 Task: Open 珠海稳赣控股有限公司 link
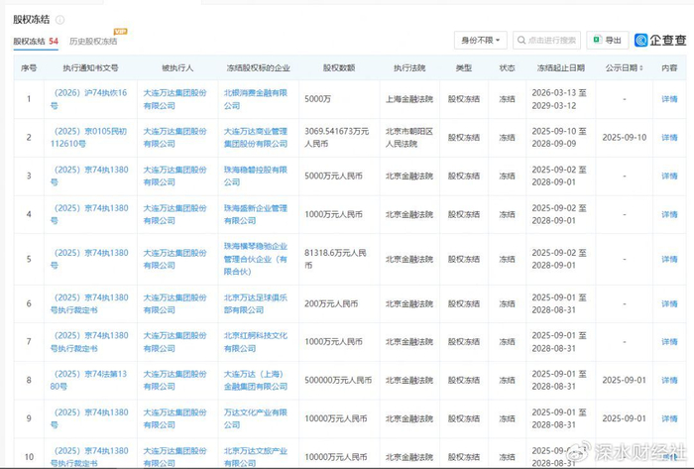(256, 176)
